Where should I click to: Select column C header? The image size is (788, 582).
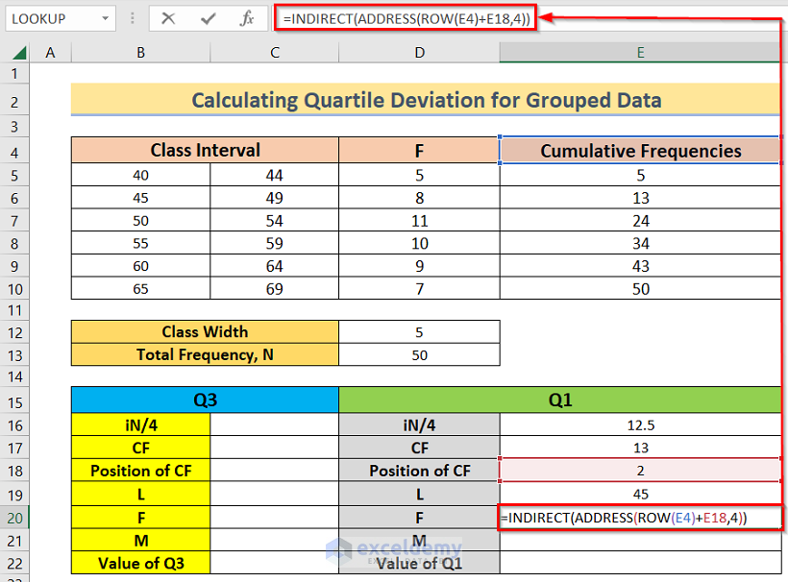(274, 52)
